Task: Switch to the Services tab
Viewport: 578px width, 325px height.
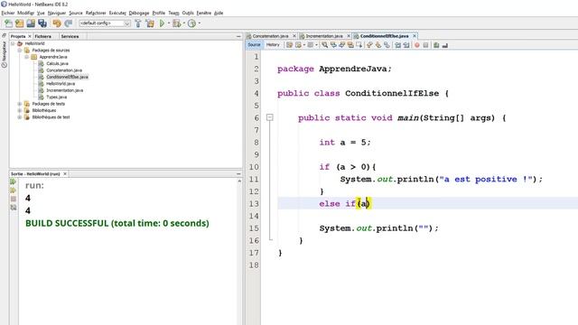Action: click(x=70, y=36)
